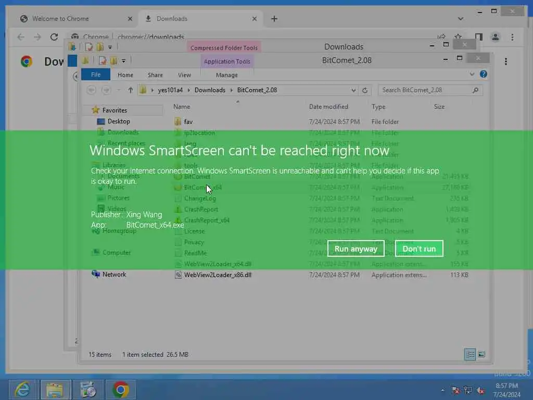Switch to large icons view layout
The width and height of the screenshot is (533, 400).
[x=481, y=354]
